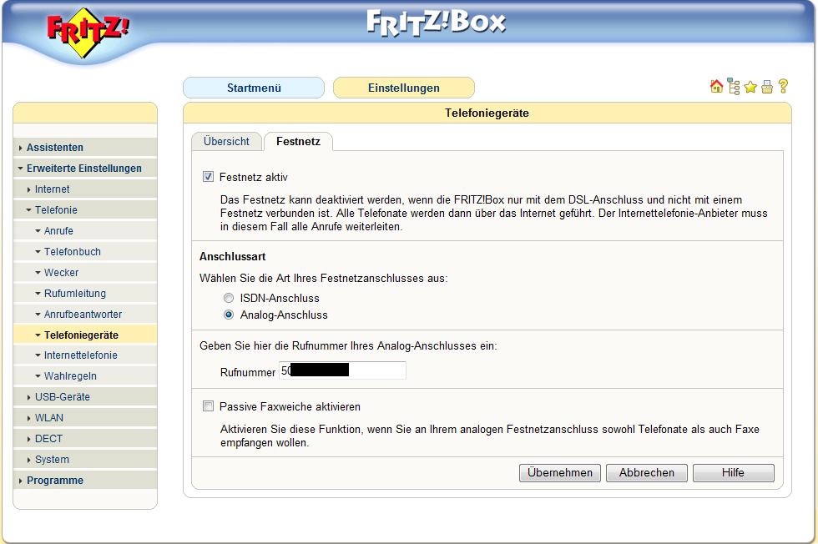
Task: Click the Telefoniegeräte panel title
Action: 487,113
